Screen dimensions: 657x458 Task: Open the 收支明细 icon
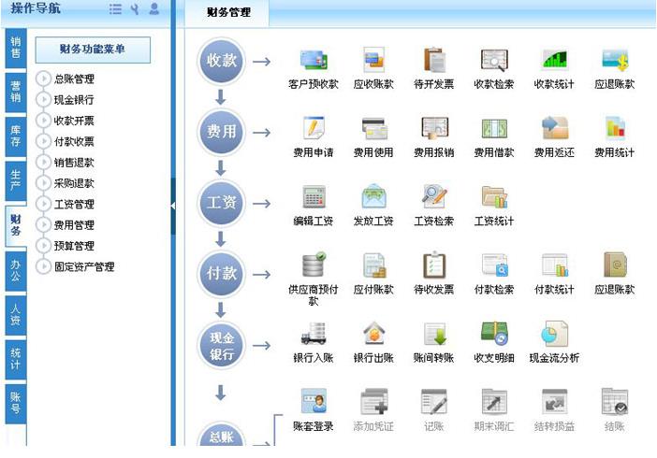(x=494, y=334)
